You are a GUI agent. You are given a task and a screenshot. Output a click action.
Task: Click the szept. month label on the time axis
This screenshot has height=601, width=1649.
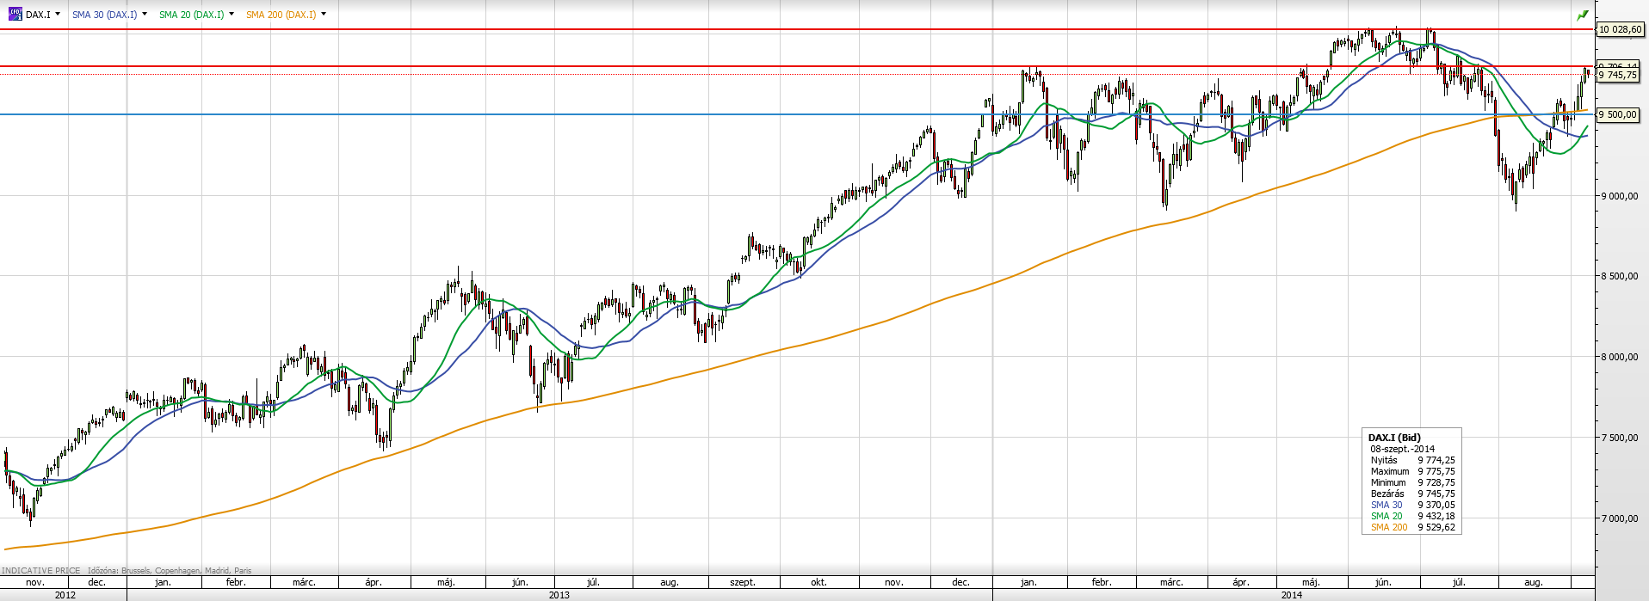coord(743,583)
